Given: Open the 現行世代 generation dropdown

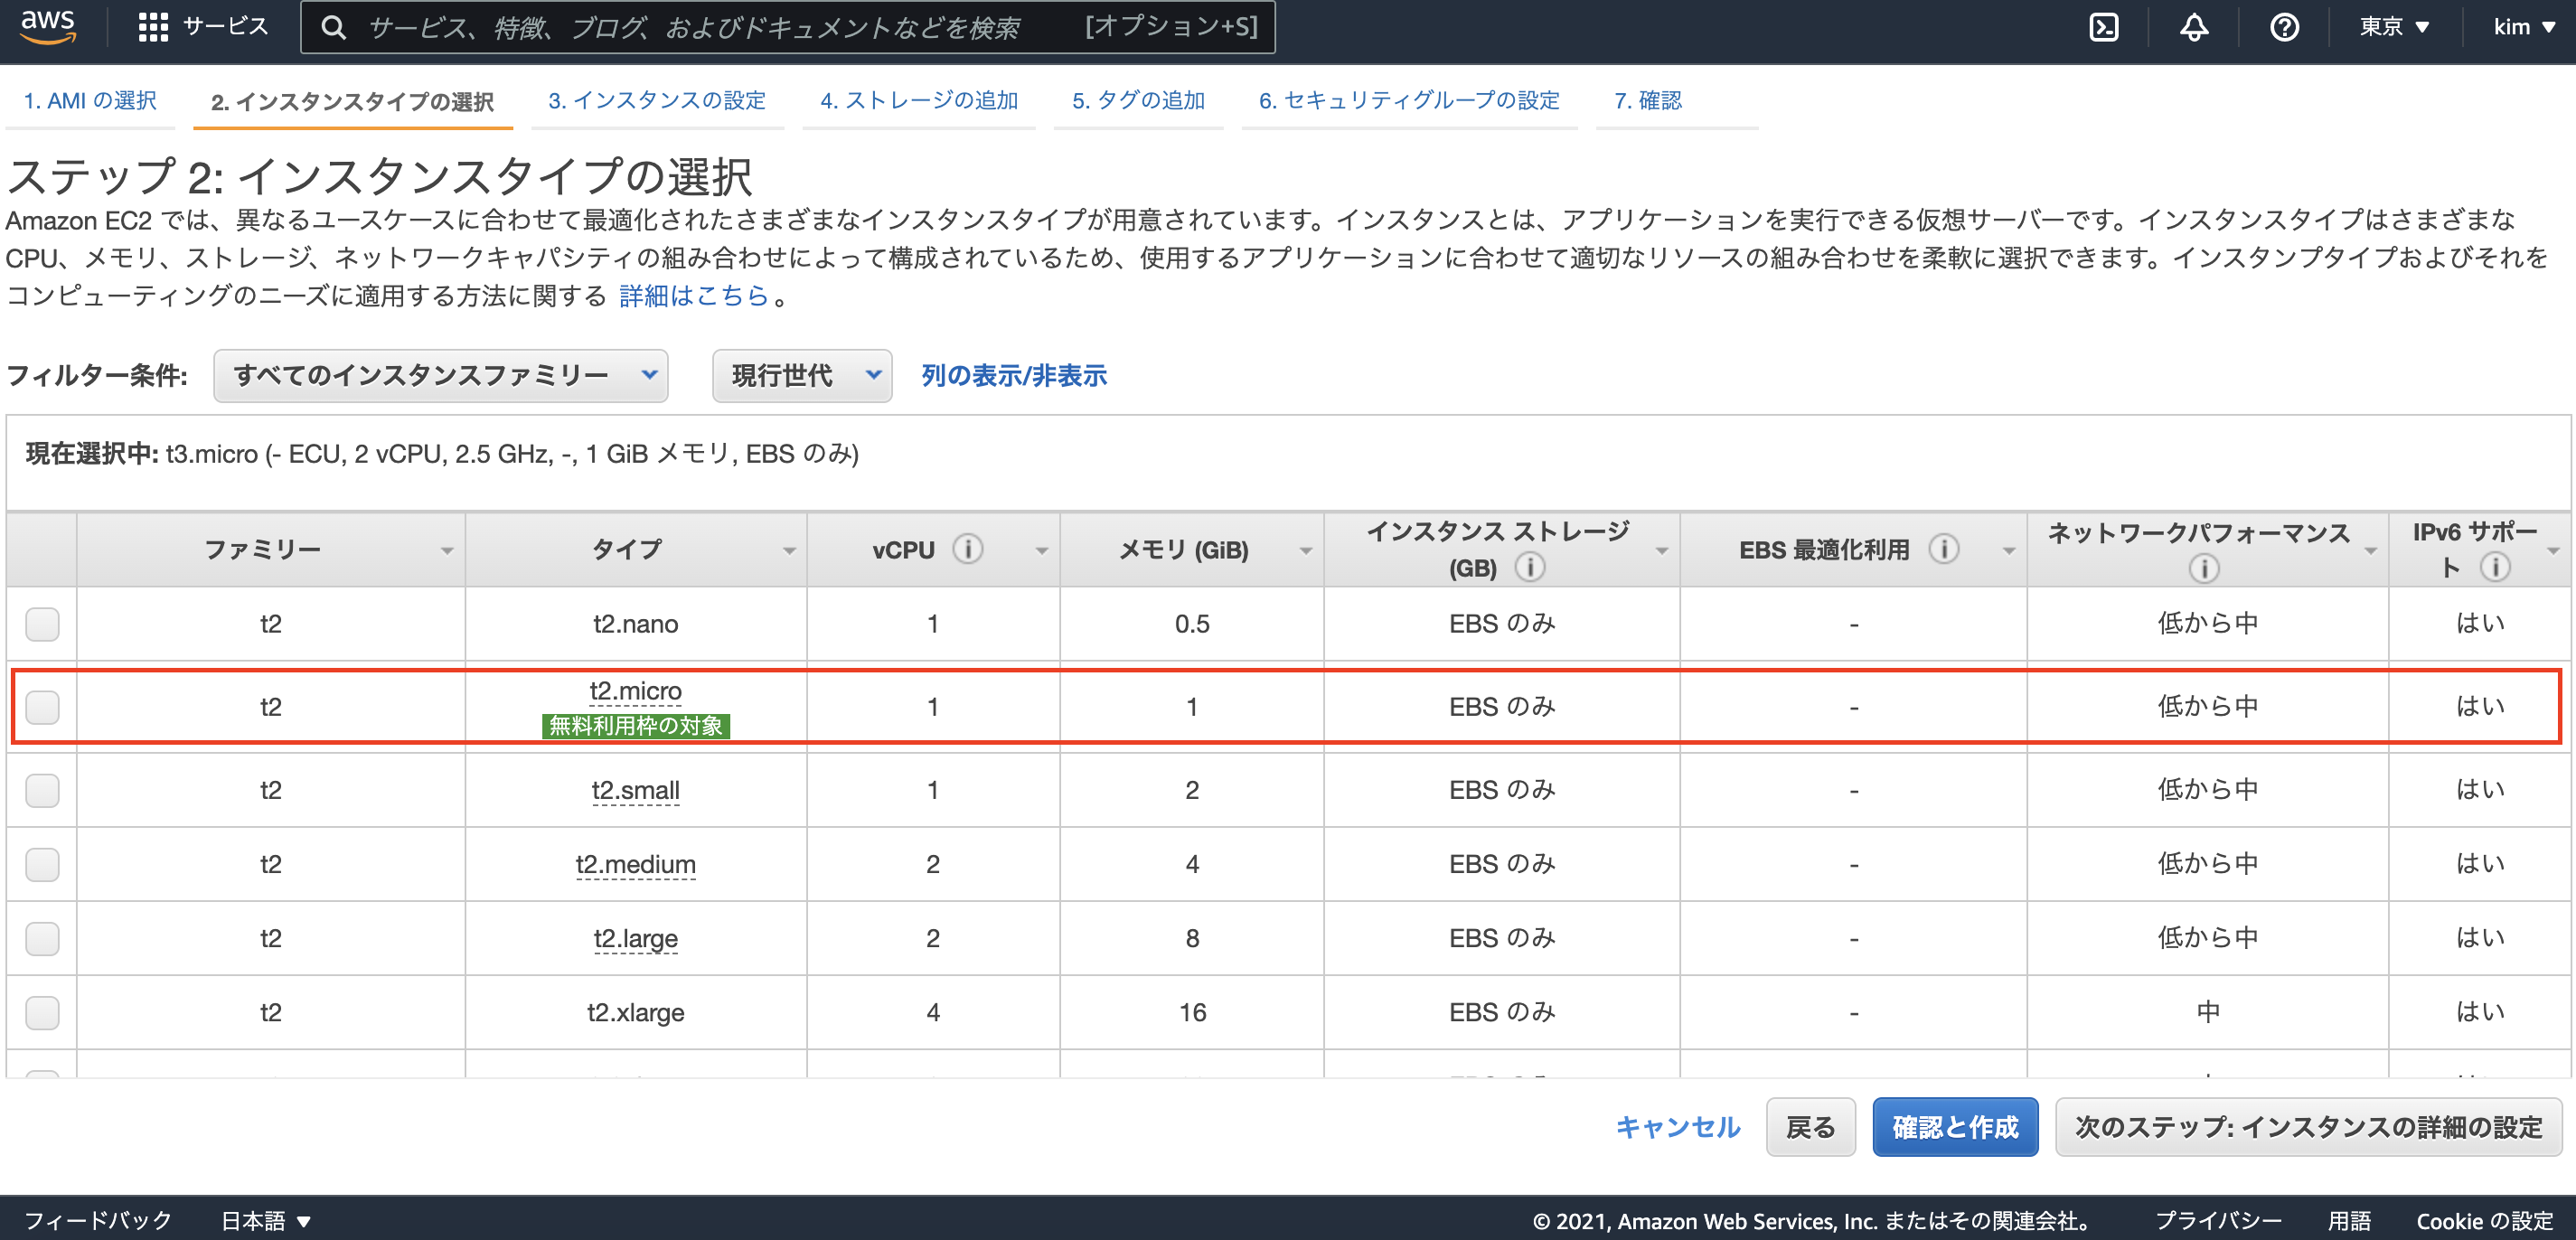Looking at the screenshot, I should (x=802, y=376).
